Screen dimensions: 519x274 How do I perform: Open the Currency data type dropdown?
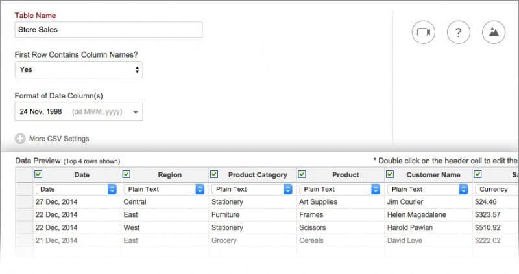[497, 189]
